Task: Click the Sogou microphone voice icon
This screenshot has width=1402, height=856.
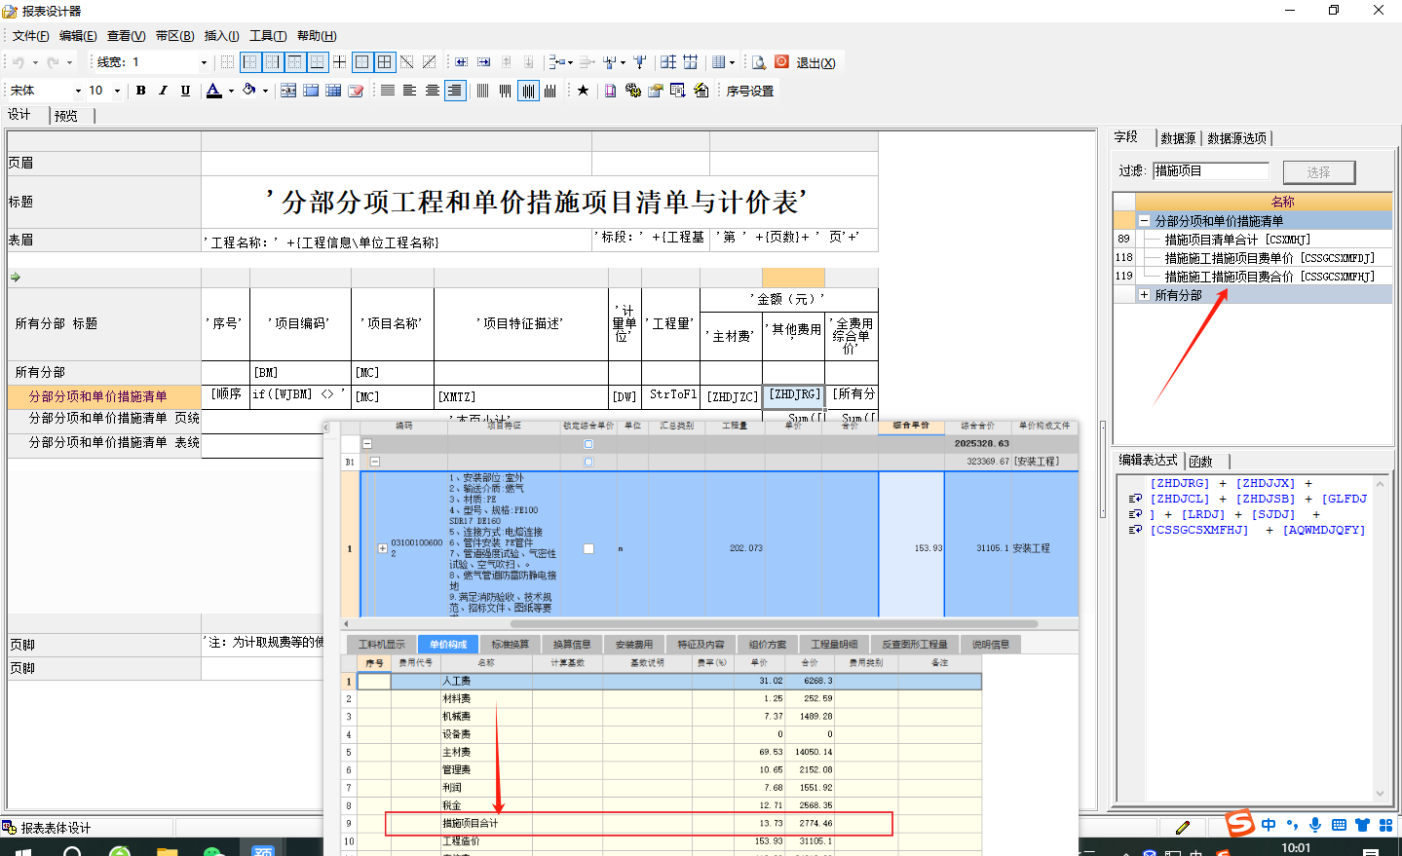Action: [1315, 825]
